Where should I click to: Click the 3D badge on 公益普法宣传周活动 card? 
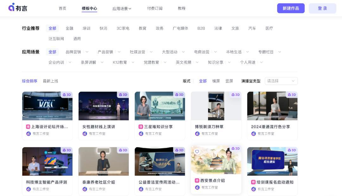tap(179, 150)
